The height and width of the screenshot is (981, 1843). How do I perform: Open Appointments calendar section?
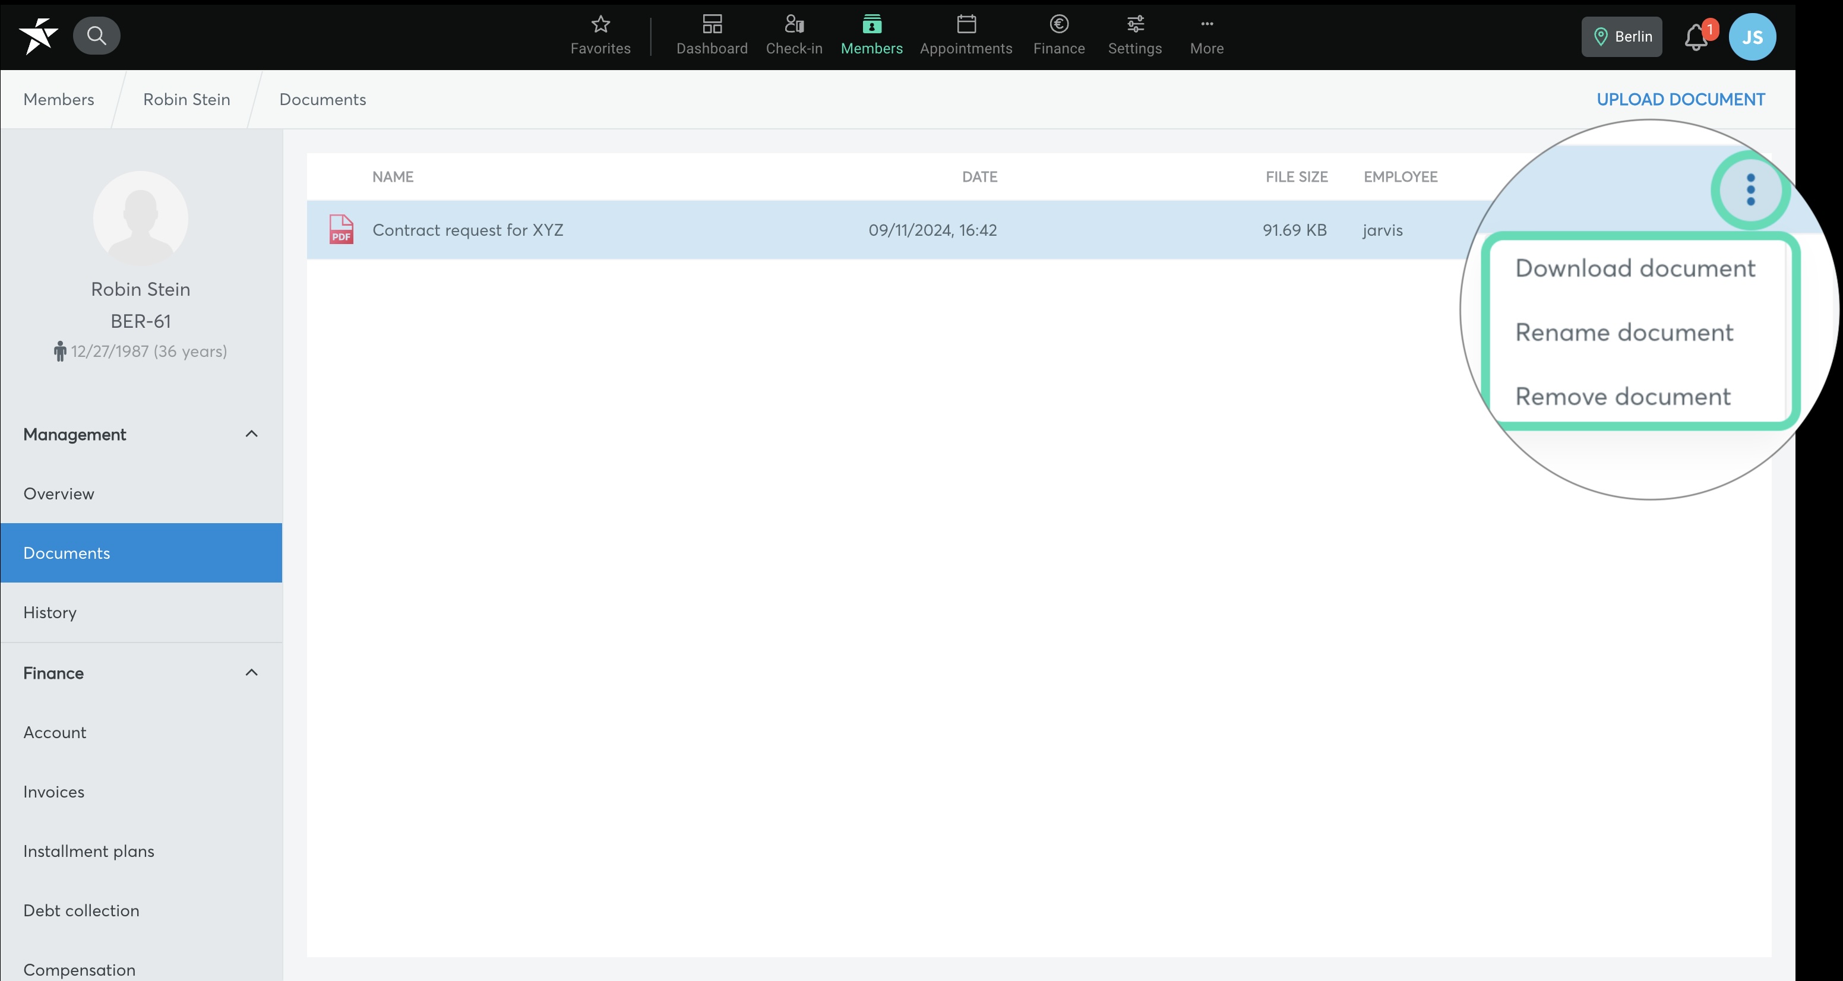pos(966,35)
